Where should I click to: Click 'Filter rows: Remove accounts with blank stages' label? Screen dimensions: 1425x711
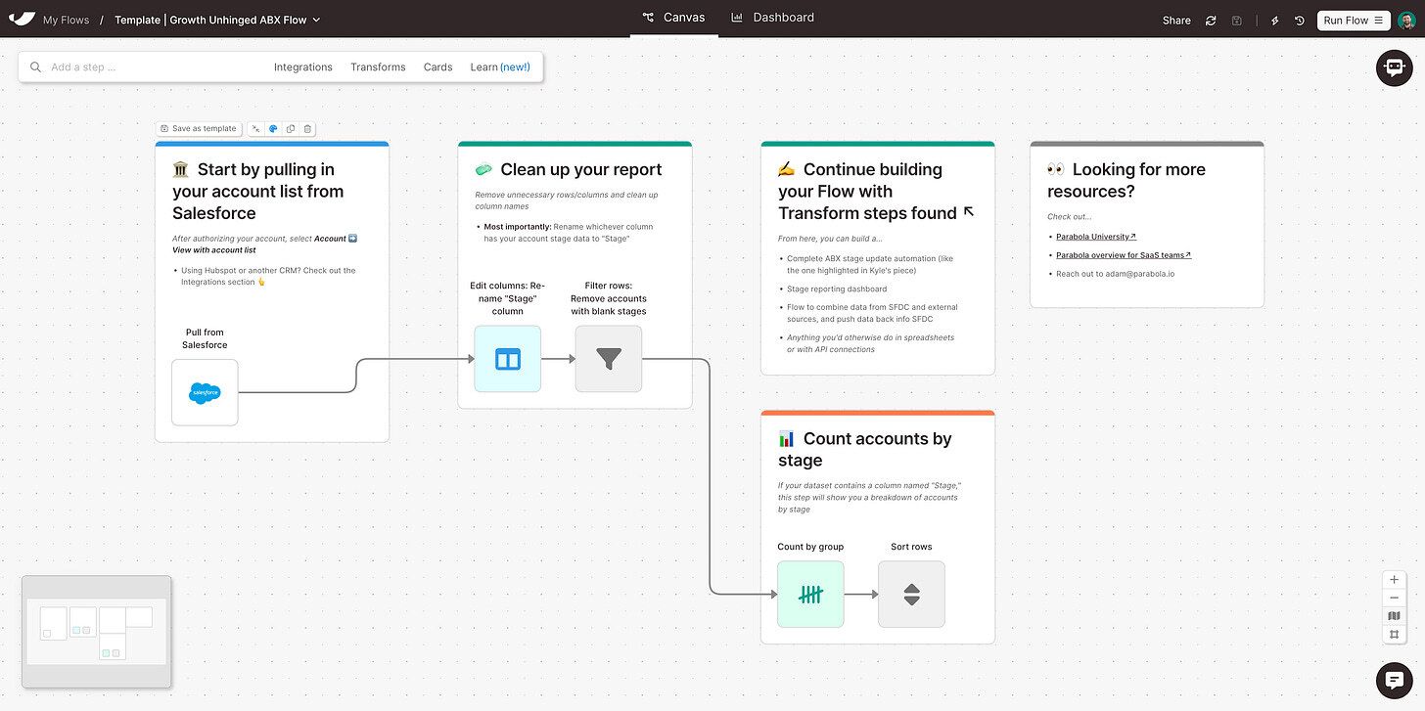click(x=609, y=298)
